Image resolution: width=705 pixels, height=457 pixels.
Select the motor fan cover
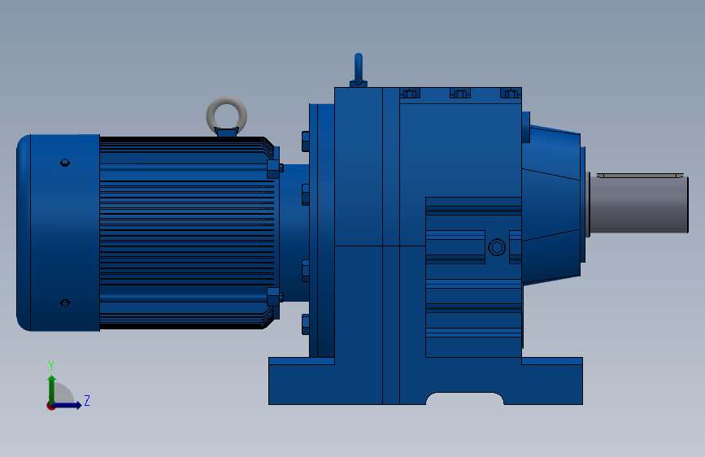coord(58,233)
